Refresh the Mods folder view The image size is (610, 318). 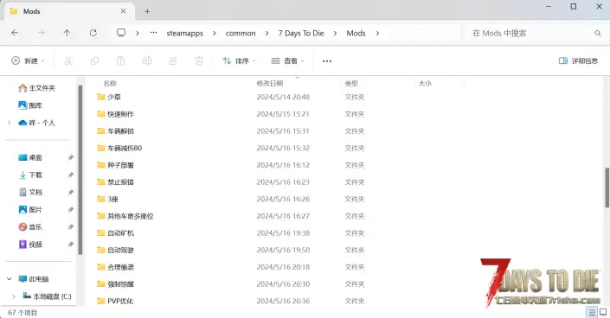coord(93,33)
